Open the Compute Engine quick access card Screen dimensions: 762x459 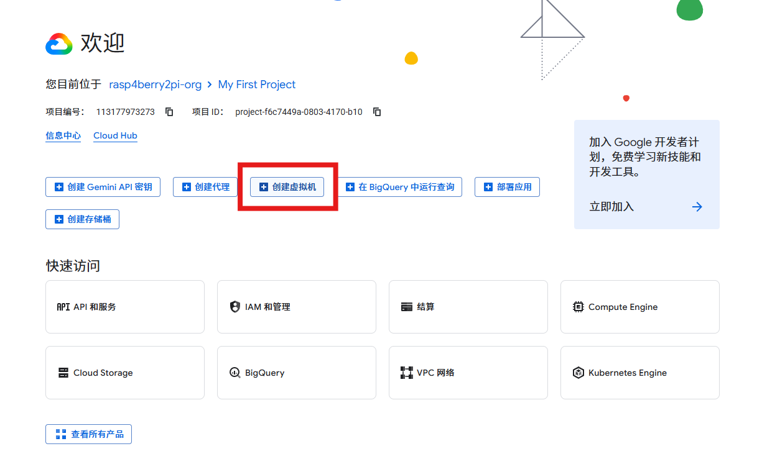click(640, 307)
